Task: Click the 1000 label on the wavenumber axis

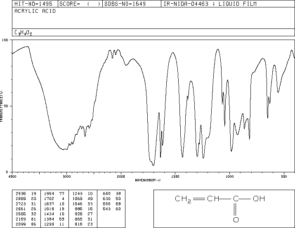Action: [229, 176]
